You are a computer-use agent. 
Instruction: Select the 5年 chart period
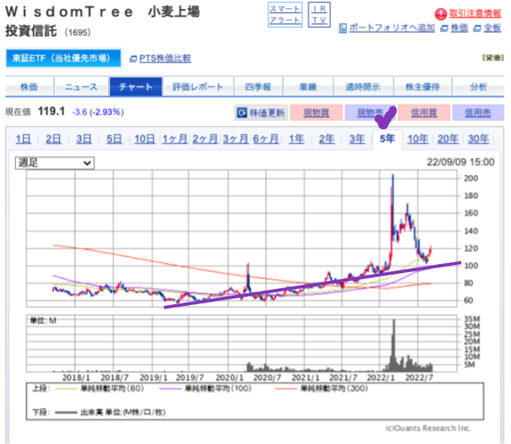(x=387, y=139)
